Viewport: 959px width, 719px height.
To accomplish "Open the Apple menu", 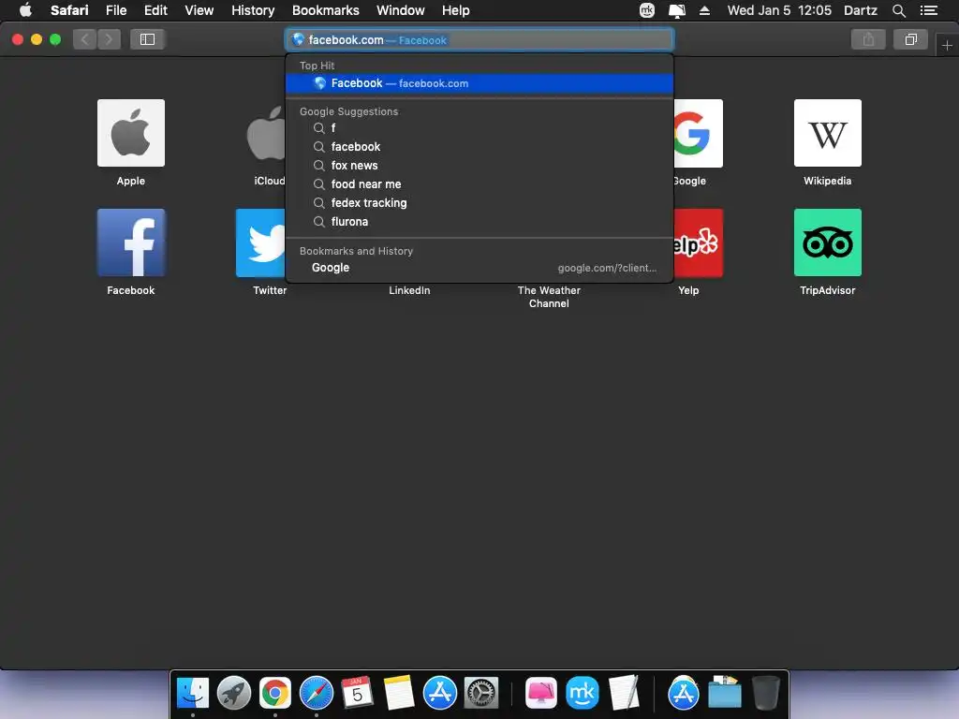I will pyautogui.click(x=25, y=10).
